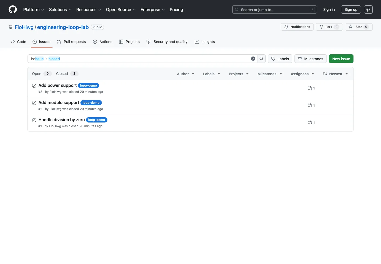Image resolution: width=381 pixels, height=264 pixels.
Task: Open the Milestones page button
Action: tap(311, 59)
